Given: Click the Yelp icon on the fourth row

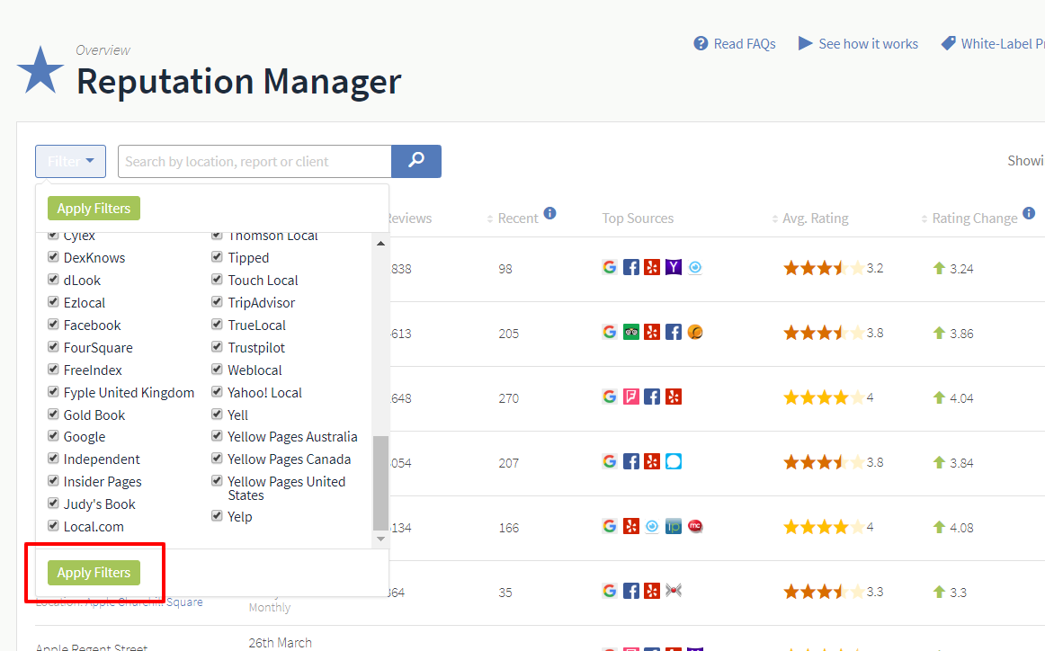Looking at the screenshot, I should 652,462.
